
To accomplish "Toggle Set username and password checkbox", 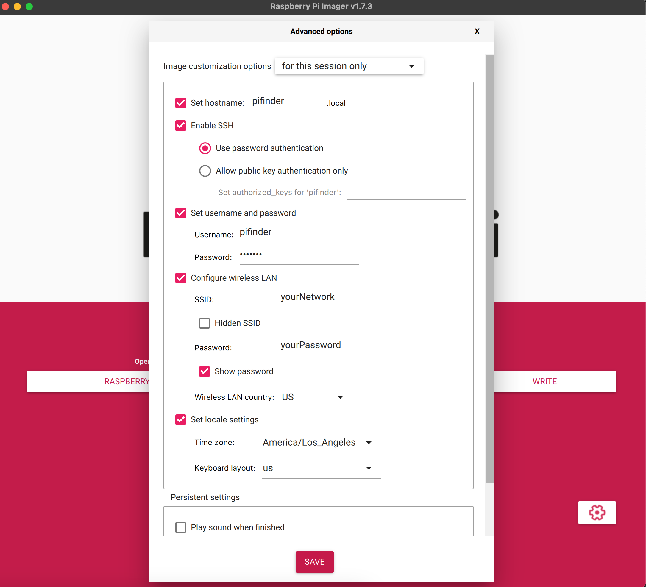I will point(181,213).
